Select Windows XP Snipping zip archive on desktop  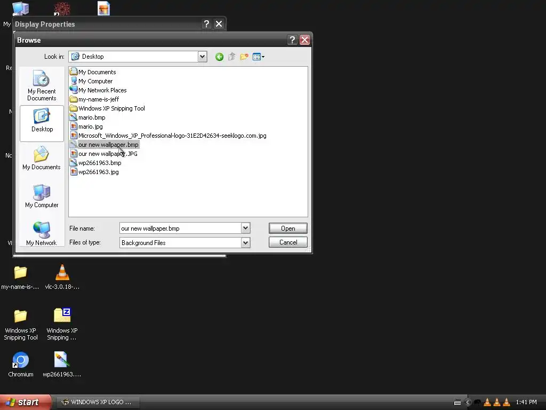(x=62, y=325)
